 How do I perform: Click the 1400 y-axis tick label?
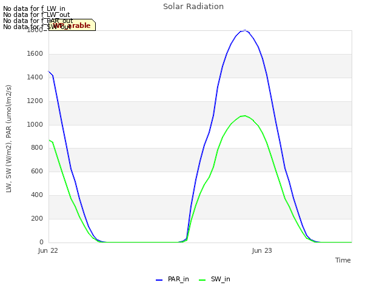coord(35,77)
